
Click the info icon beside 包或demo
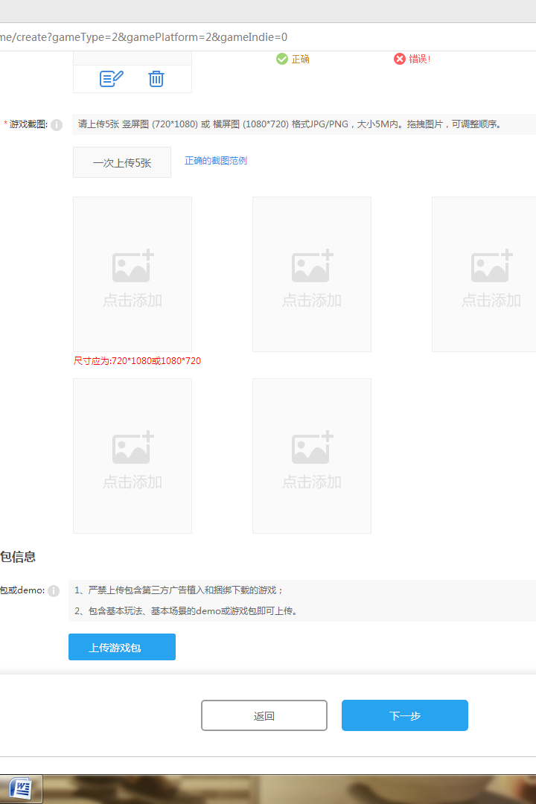54,591
